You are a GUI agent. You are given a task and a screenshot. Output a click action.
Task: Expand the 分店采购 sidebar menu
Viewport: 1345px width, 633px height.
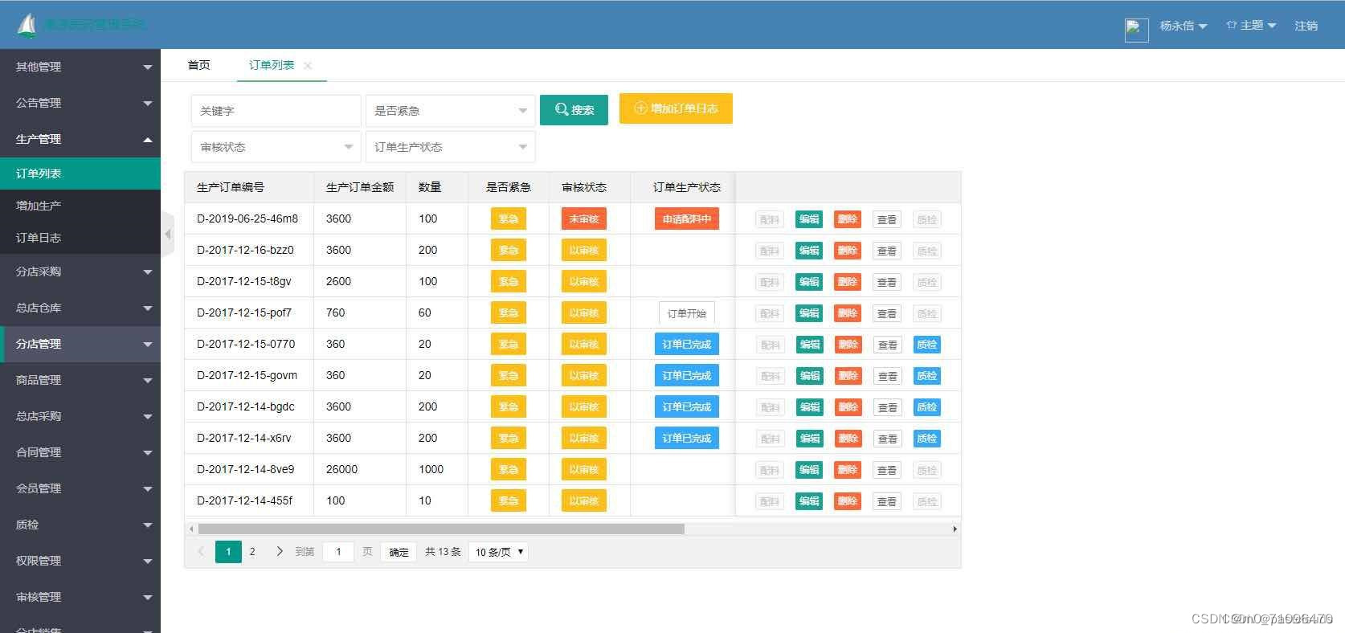(x=80, y=272)
